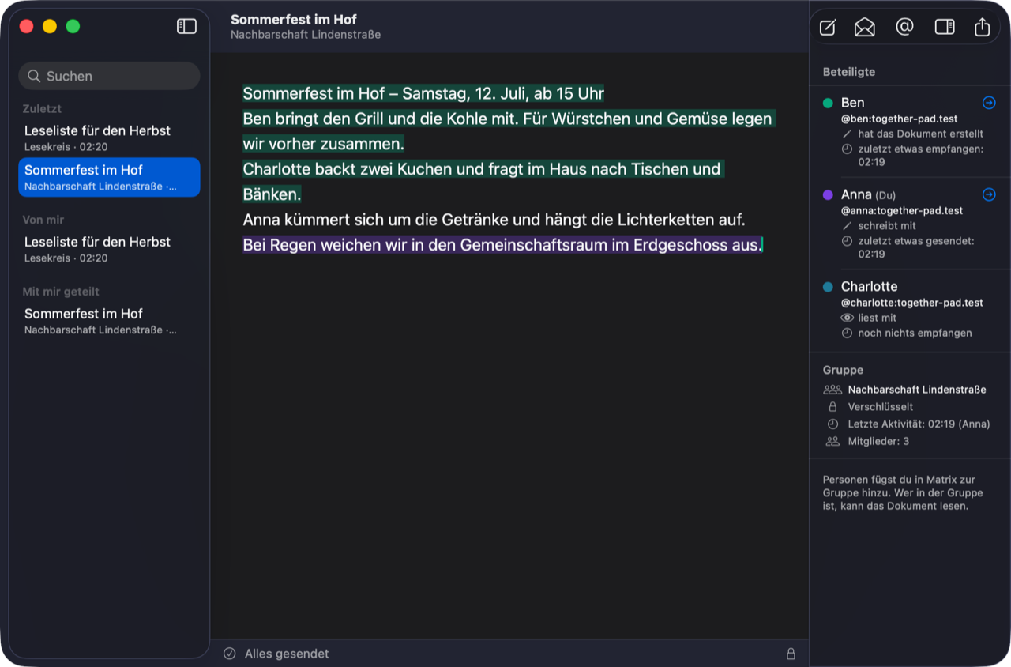Toggle the sidebar with the panel icon
The height and width of the screenshot is (667, 1011).
pyautogui.click(x=186, y=26)
